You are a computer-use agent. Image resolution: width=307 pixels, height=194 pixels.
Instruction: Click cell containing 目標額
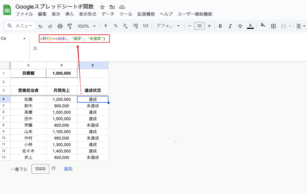[x=28, y=73]
